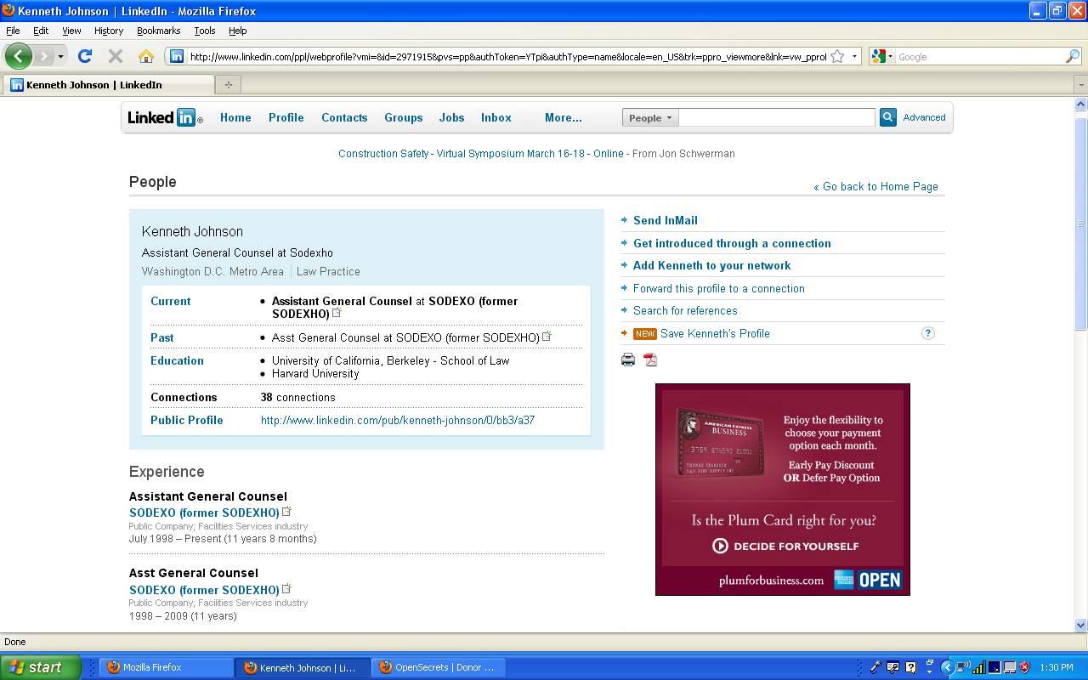This screenshot has width=1088, height=680.
Task: Bookmark this page with the star in the address bar
Action: pyautogui.click(x=839, y=56)
